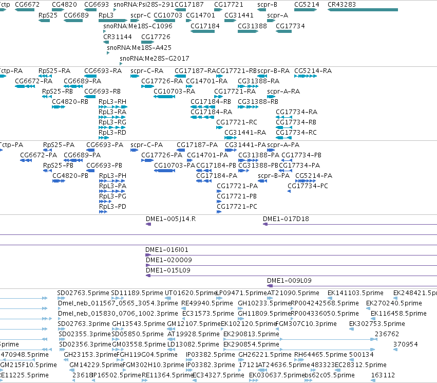Click the RpL3-RD transcript label
This screenshot has width=437, height=383.
(x=112, y=132)
